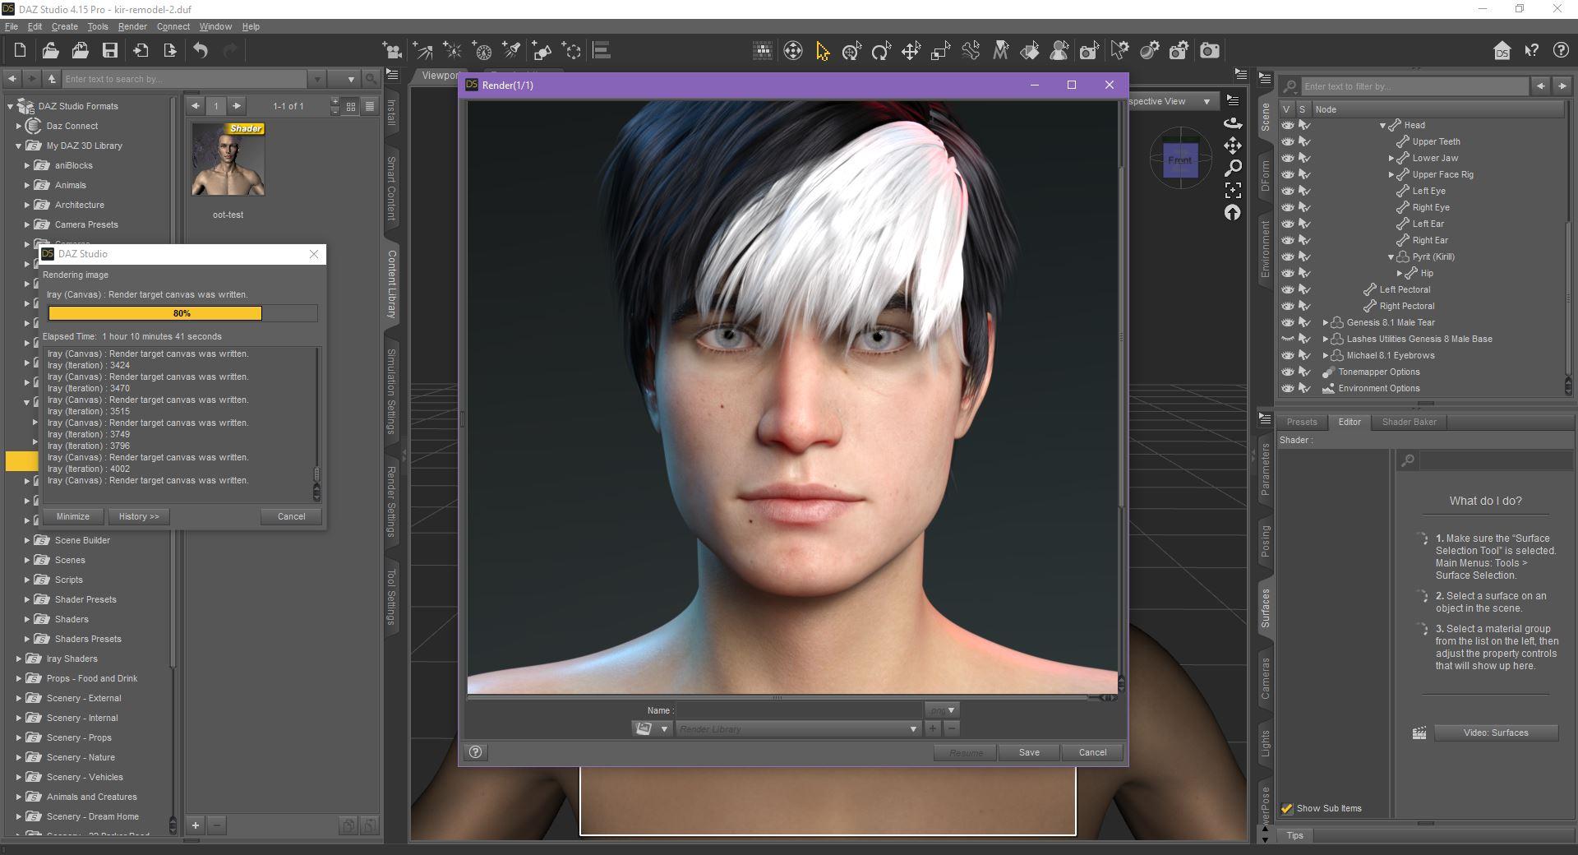Collapse the My DAZ 3D Library node
Viewport: 1578px width, 855px height.
[x=19, y=146]
